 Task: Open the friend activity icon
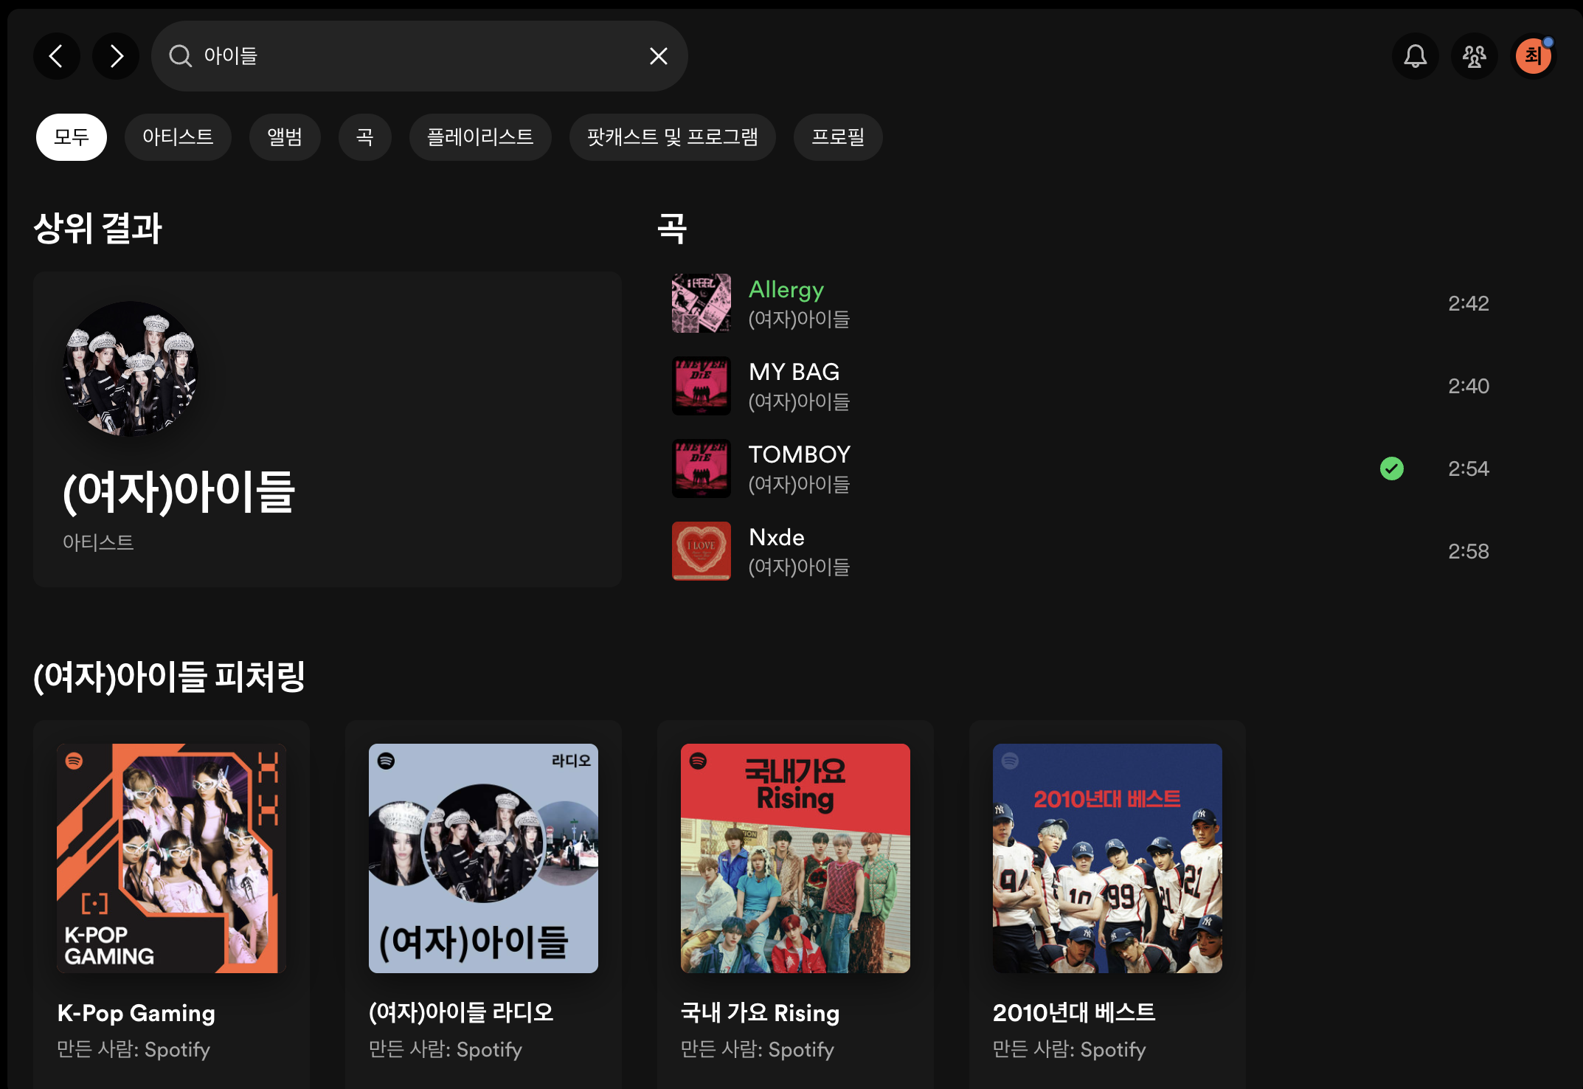point(1474,56)
